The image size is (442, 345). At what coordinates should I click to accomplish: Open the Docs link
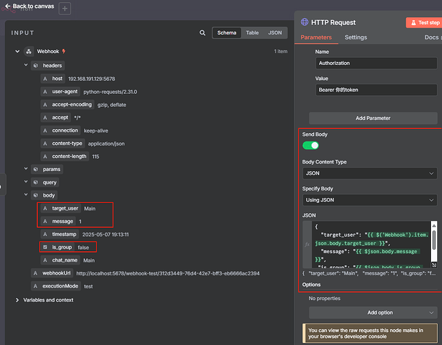pyautogui.click(x=432, y=37)
